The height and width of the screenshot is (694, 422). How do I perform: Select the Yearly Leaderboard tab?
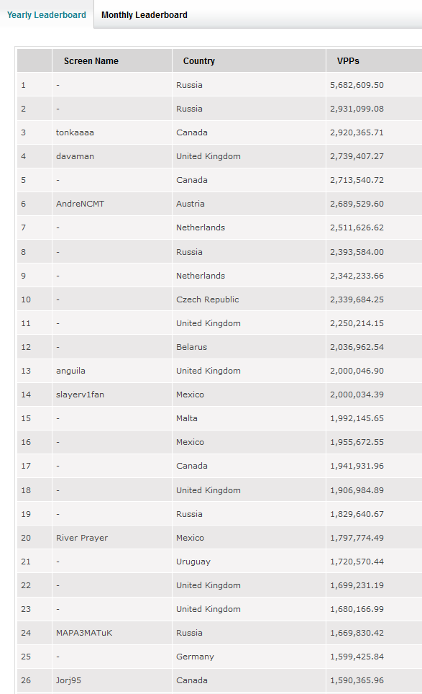(47, 14)
